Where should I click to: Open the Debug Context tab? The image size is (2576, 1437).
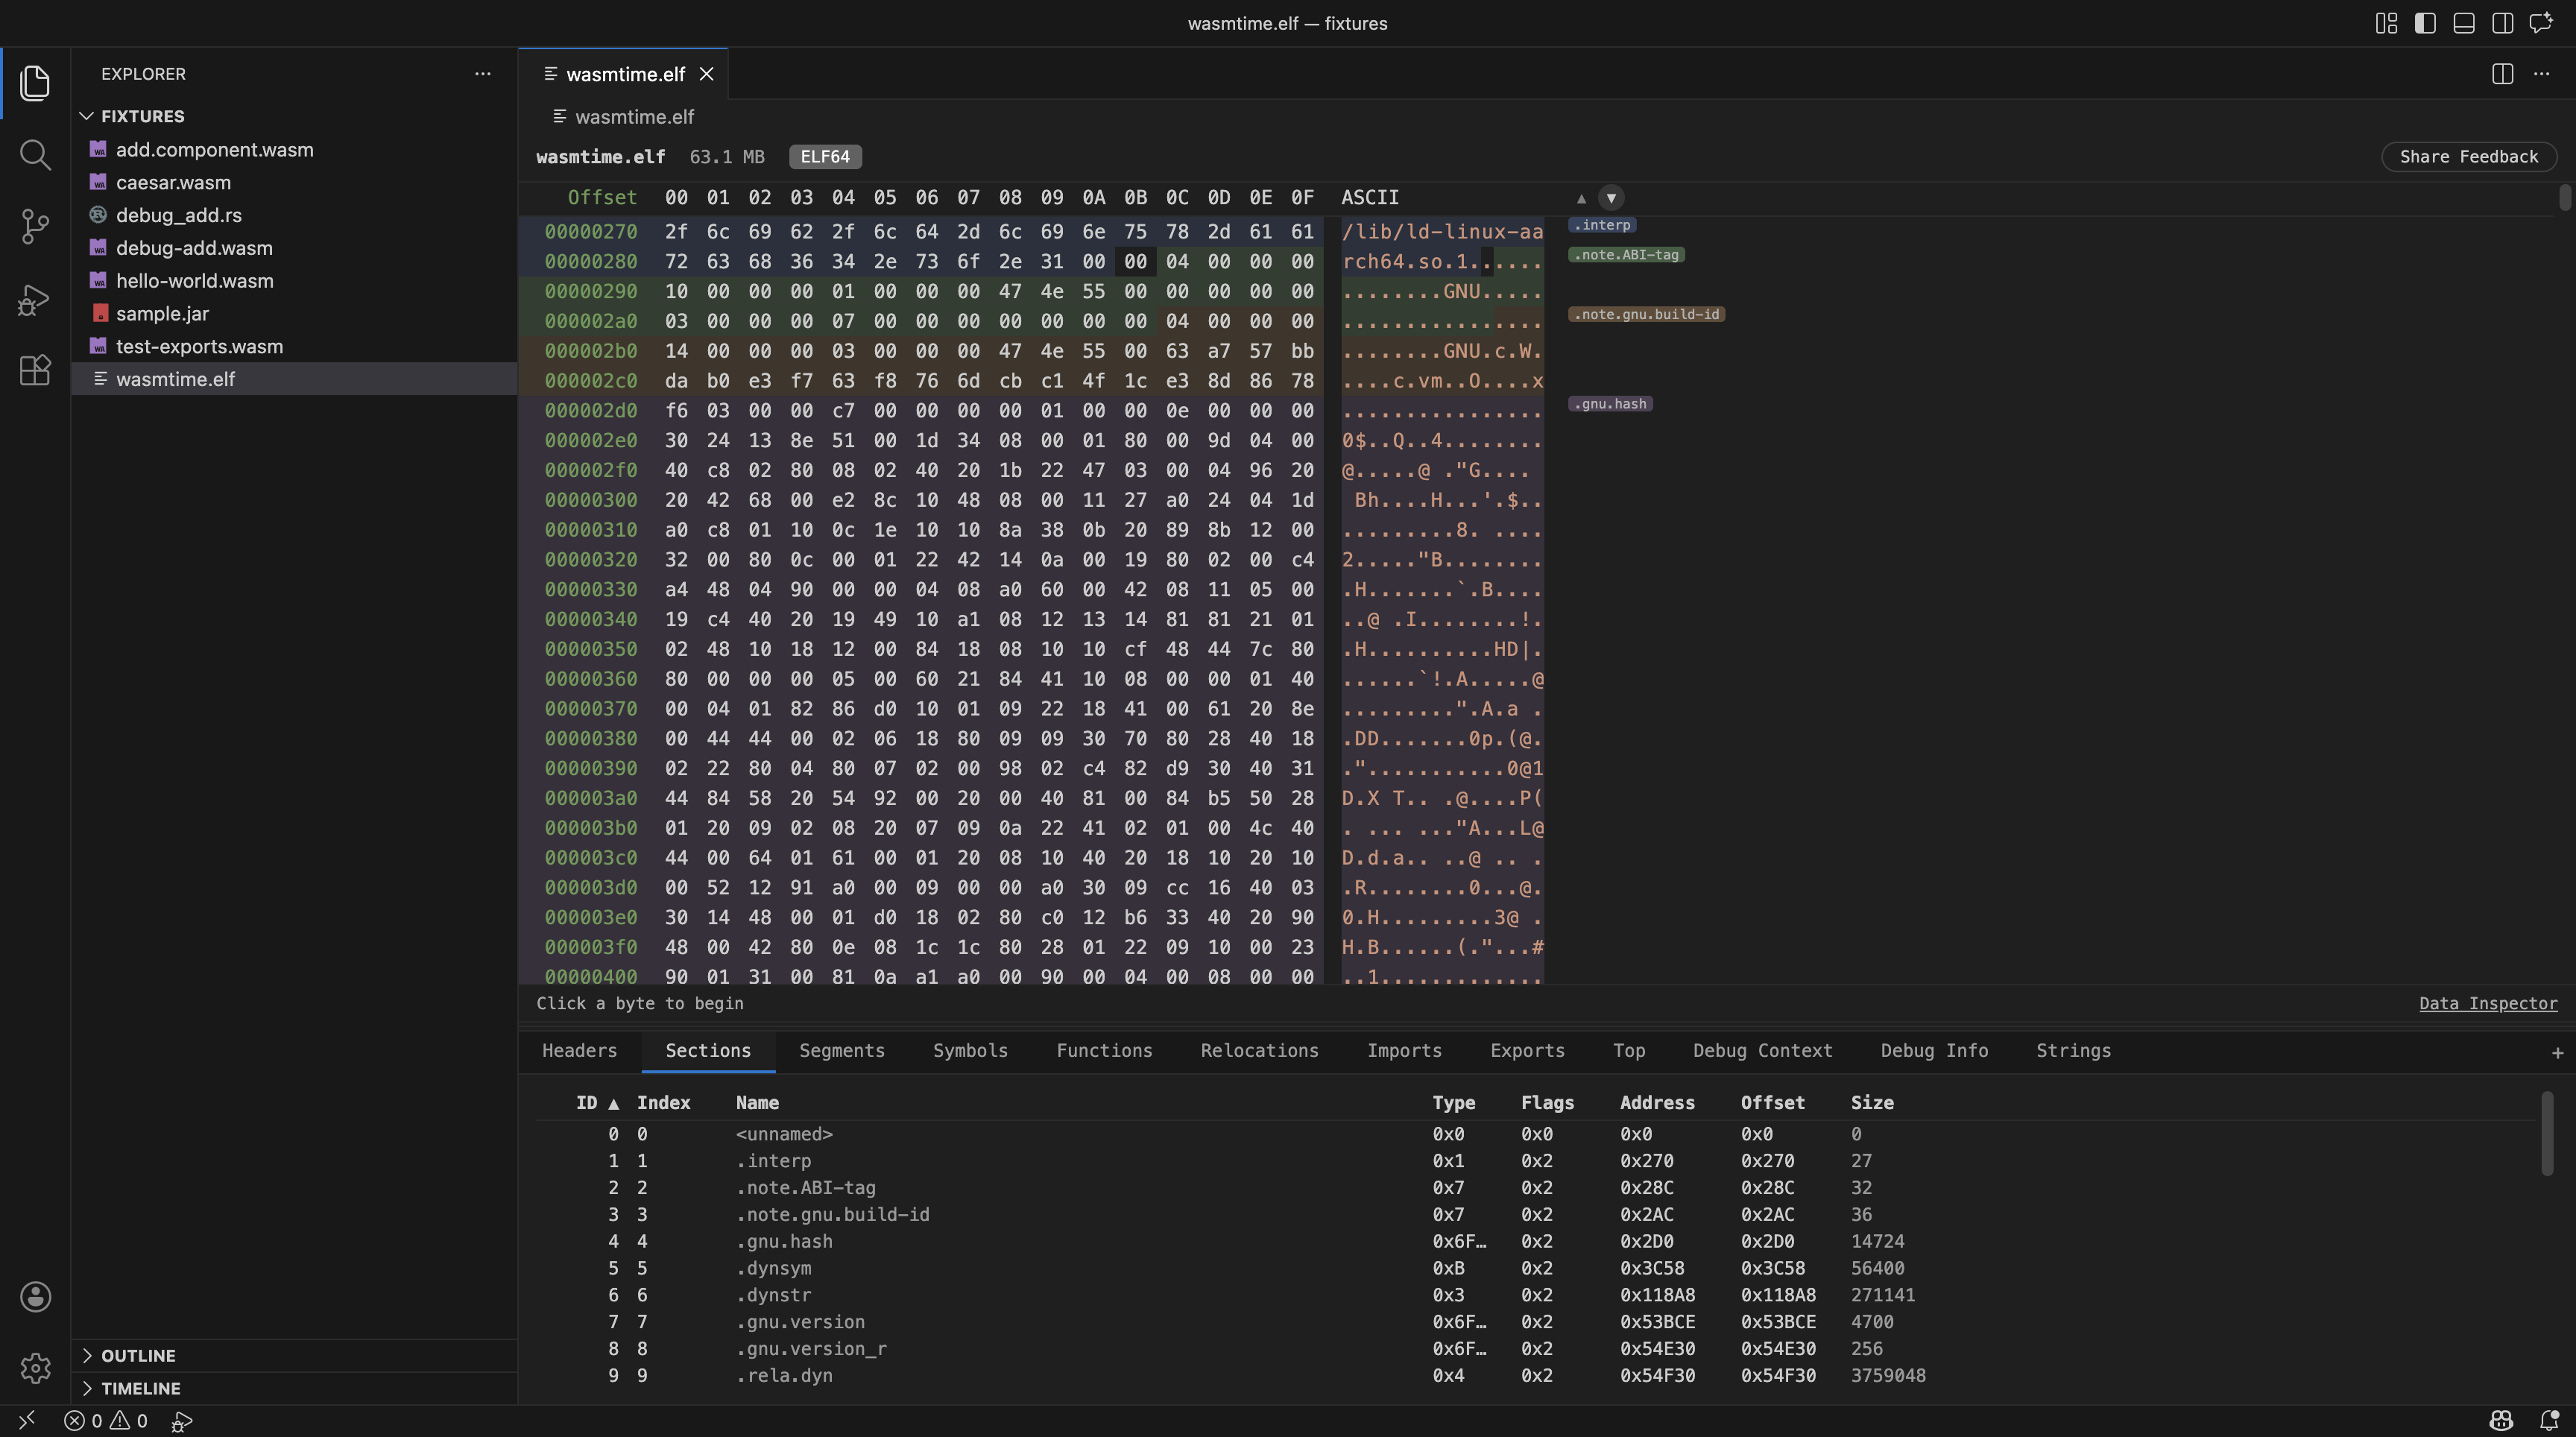[x=1763, y=1051]
